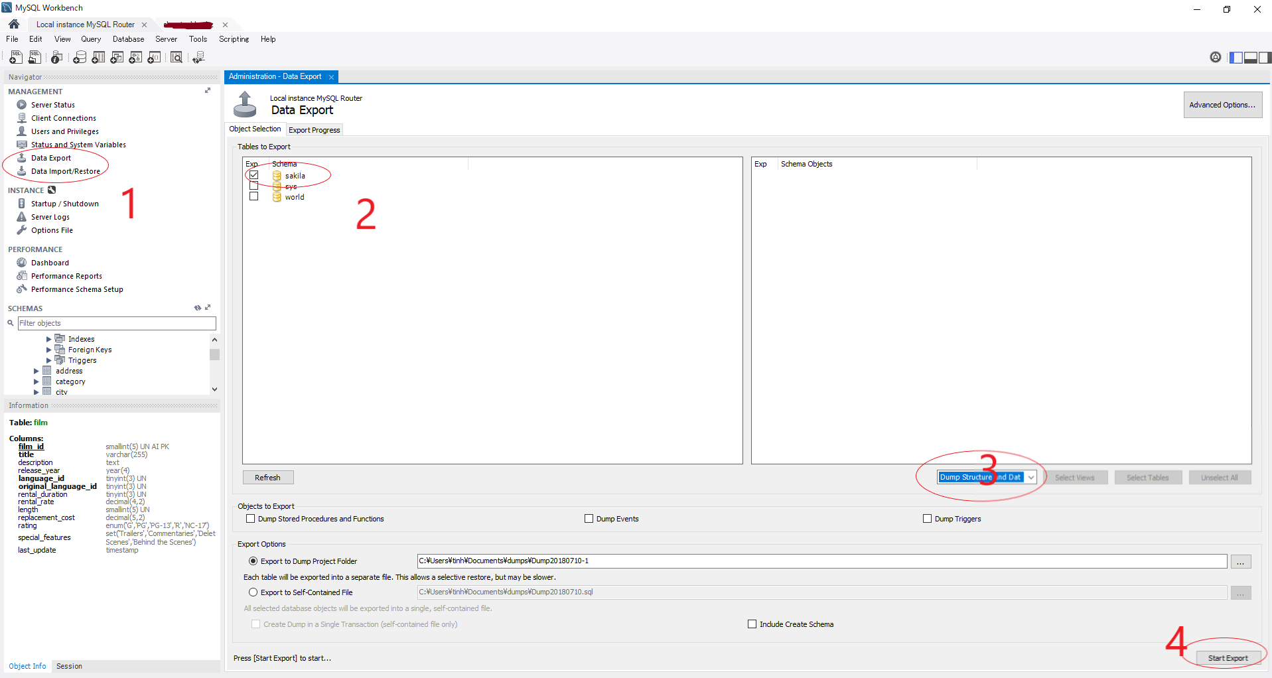Check the sys schema export checkbox

pos(253,186)
